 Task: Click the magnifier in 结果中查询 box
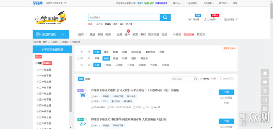(x=196, y=79)
